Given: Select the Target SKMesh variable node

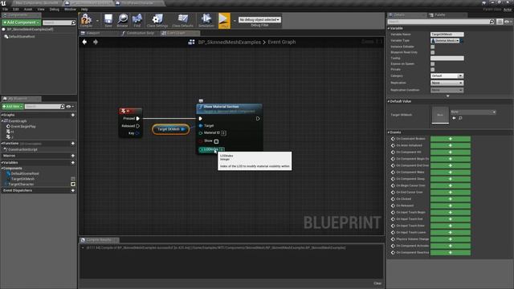Looking at the screenshot, I should tap(170, 129).
